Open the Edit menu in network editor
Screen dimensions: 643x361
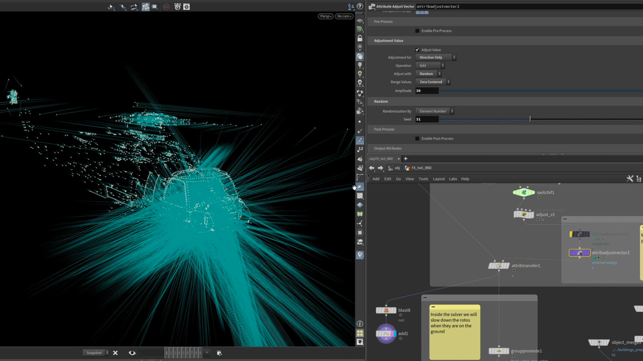[387, 179]
